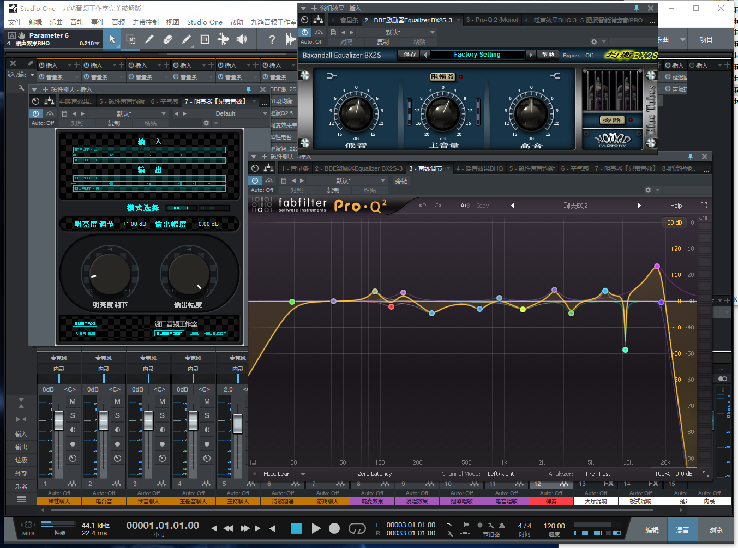
Task: Expand the Pro-Q 2 MIDI Learn dropdown
Action: pyautogui.click(x=303, y=474)
